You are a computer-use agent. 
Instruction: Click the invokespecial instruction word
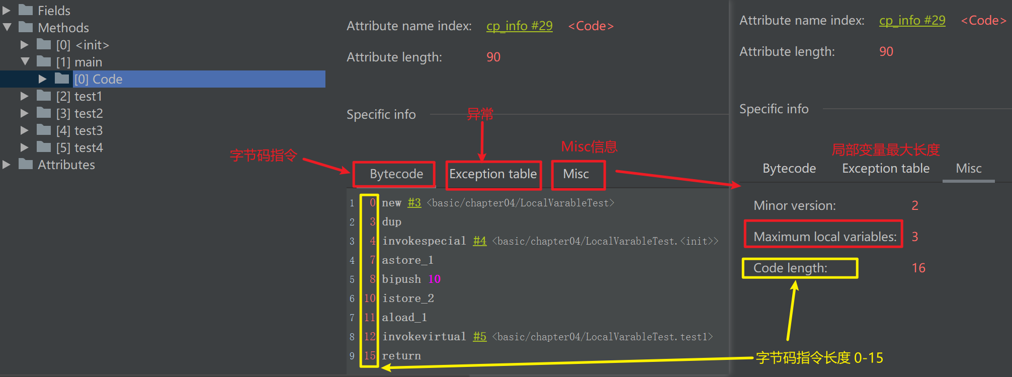tap(424, 241)
